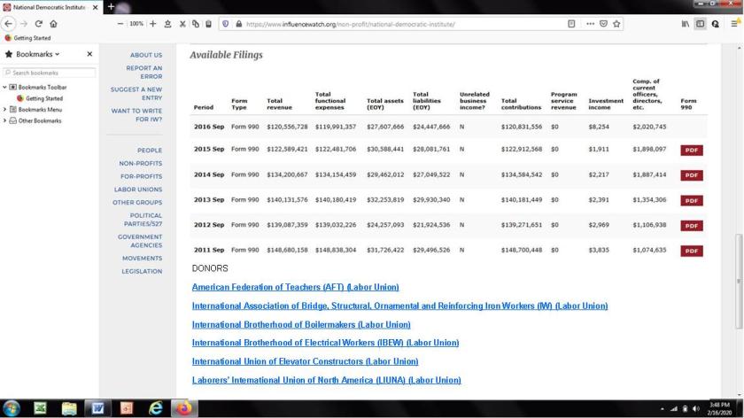
Task: Open the 2014 Sep Form 990 PDF
Action: [x=692, y=175]
